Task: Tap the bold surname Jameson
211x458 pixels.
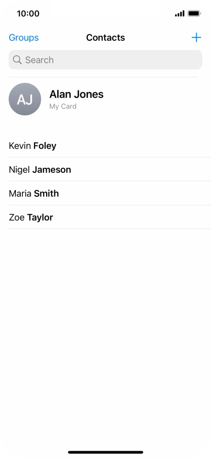Action: 51,169
